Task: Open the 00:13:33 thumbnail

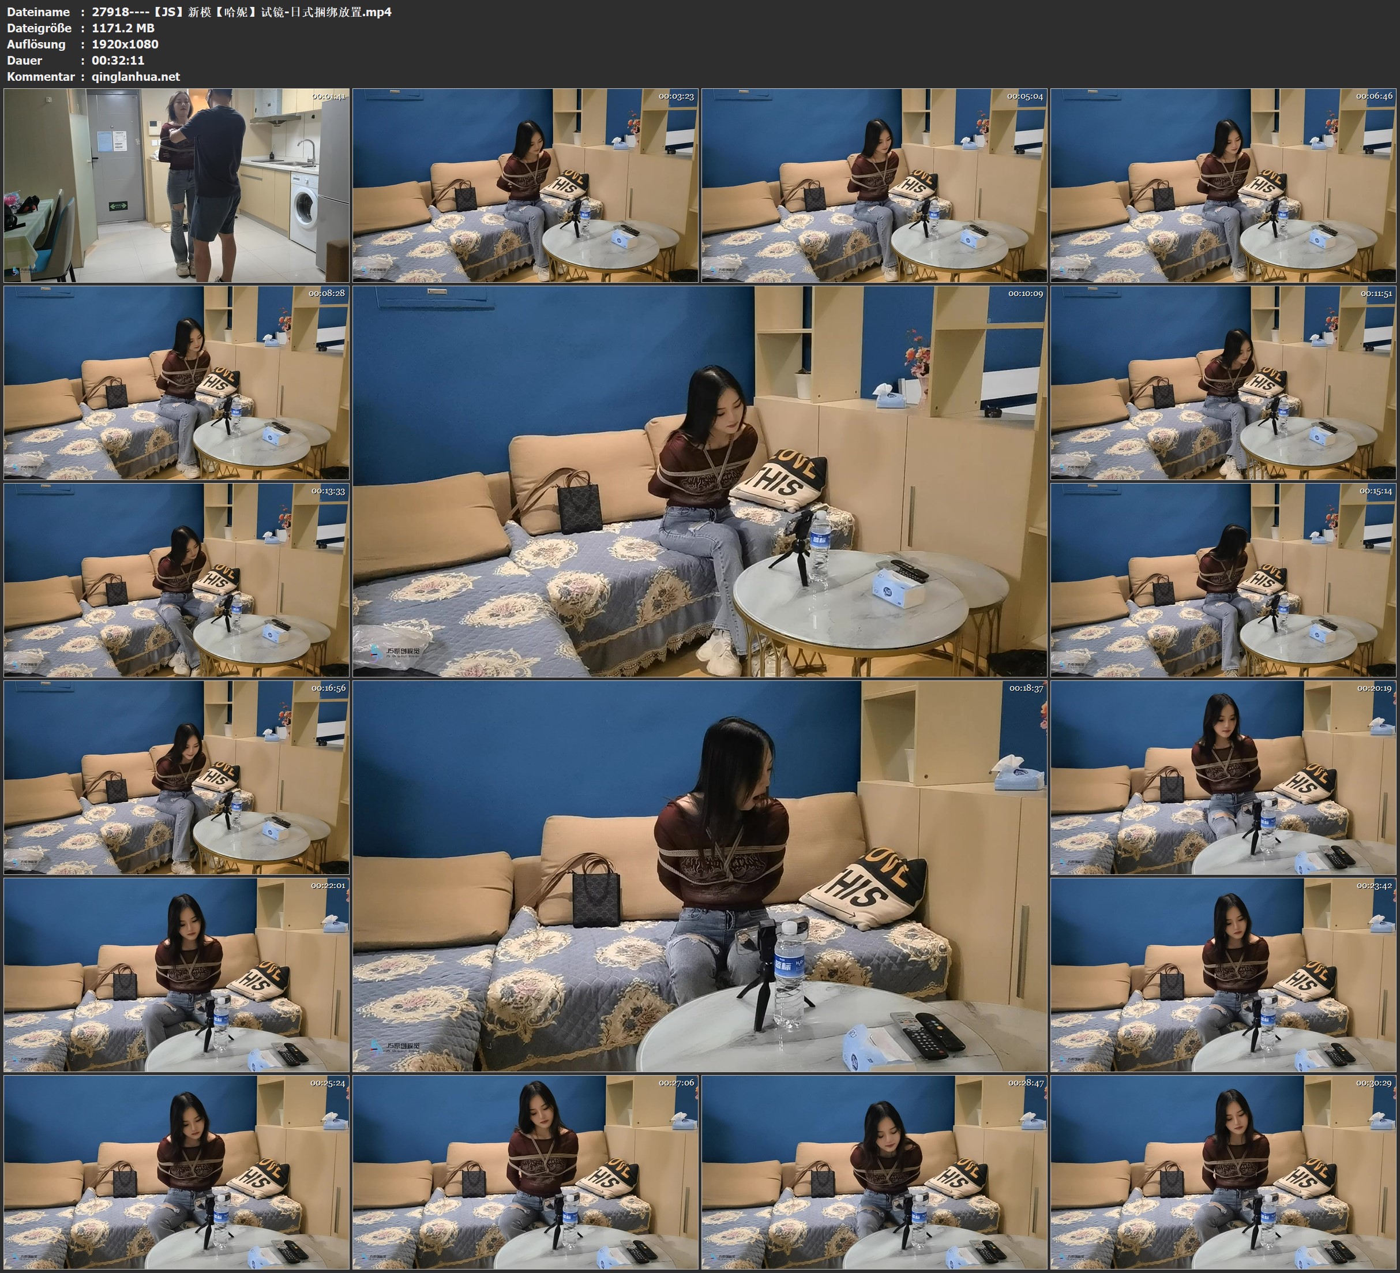Action: 177,580
